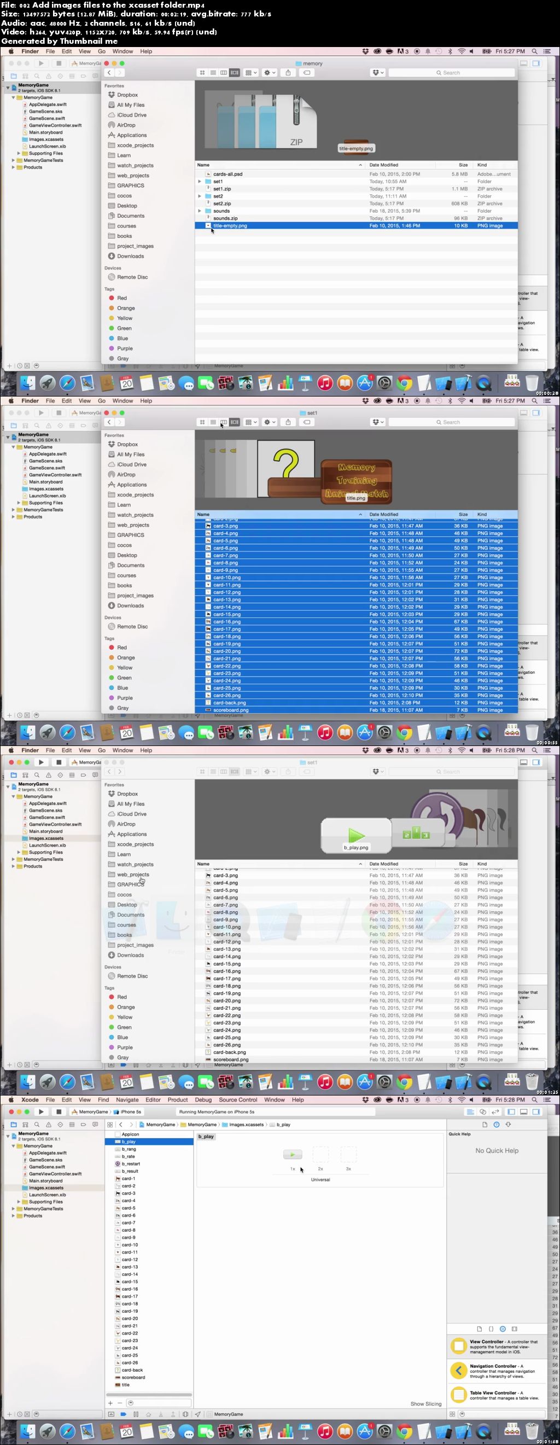Screen dimensions: 560x1445
Task: Expand the sounds folder in the memory window
Action: tap(200, 211)
